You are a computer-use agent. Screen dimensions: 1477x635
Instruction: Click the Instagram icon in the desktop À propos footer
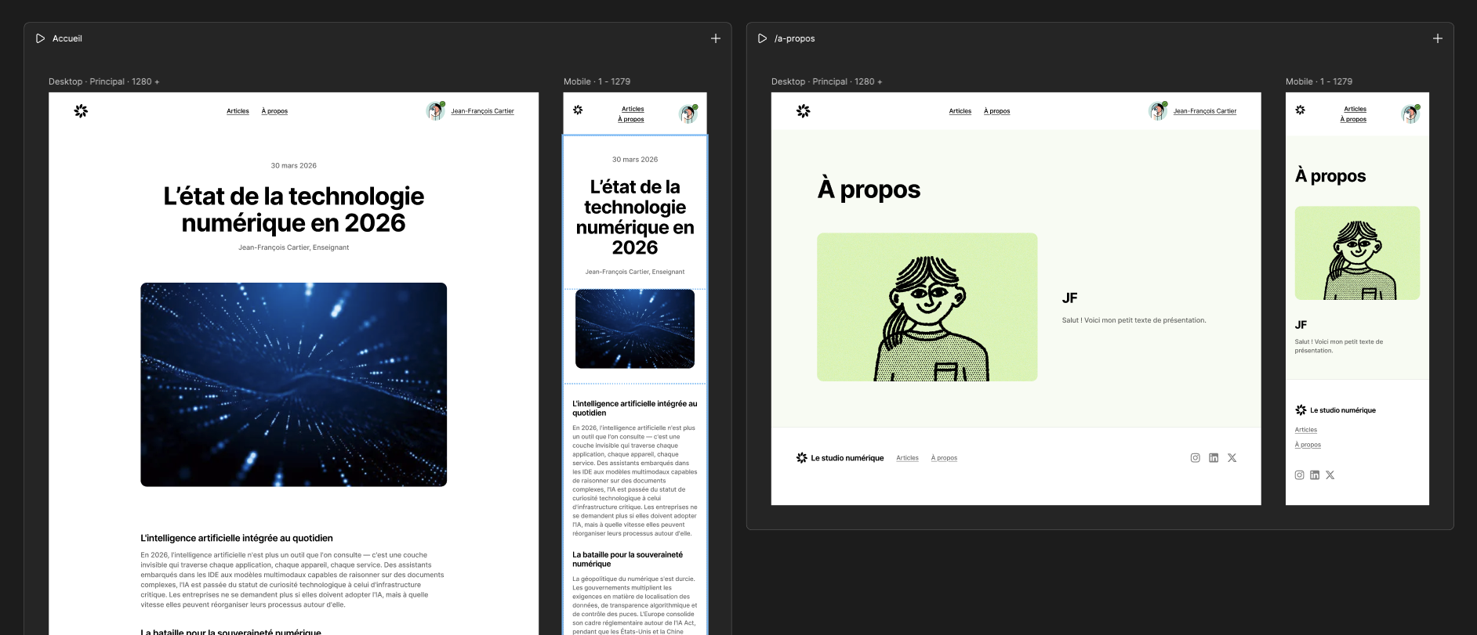point(1195,458)
